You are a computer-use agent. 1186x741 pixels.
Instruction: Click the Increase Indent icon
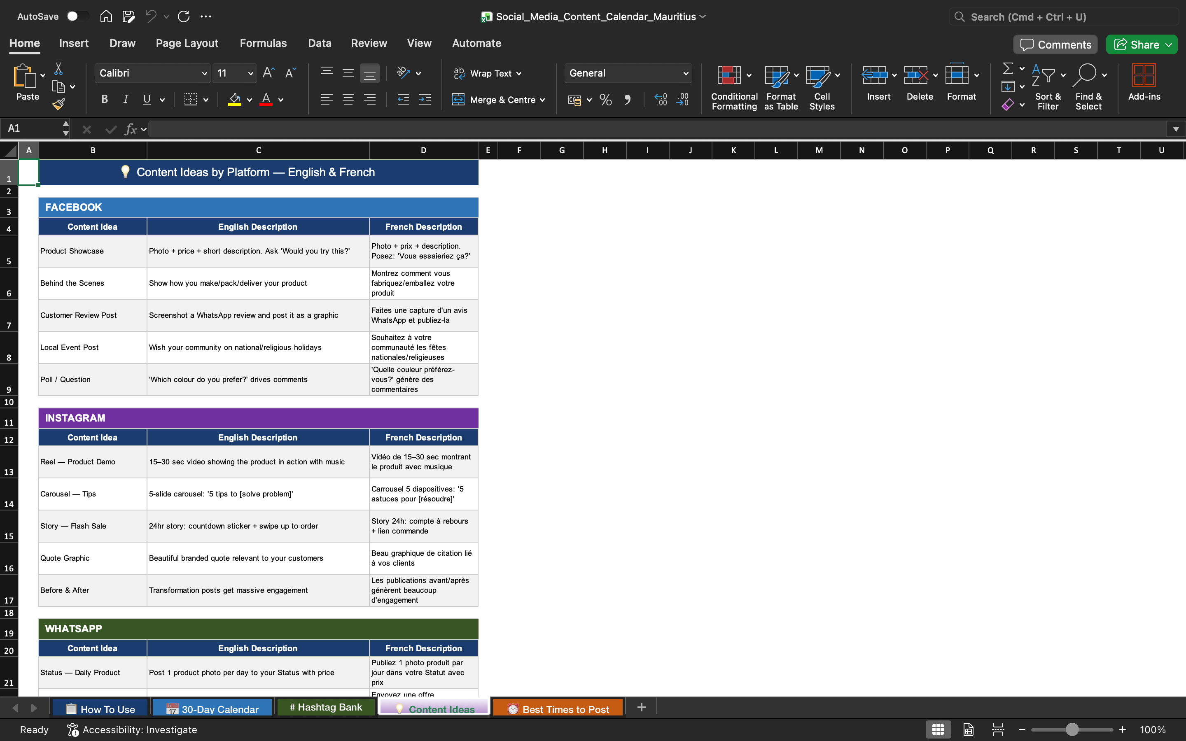[x=425, y=100]
